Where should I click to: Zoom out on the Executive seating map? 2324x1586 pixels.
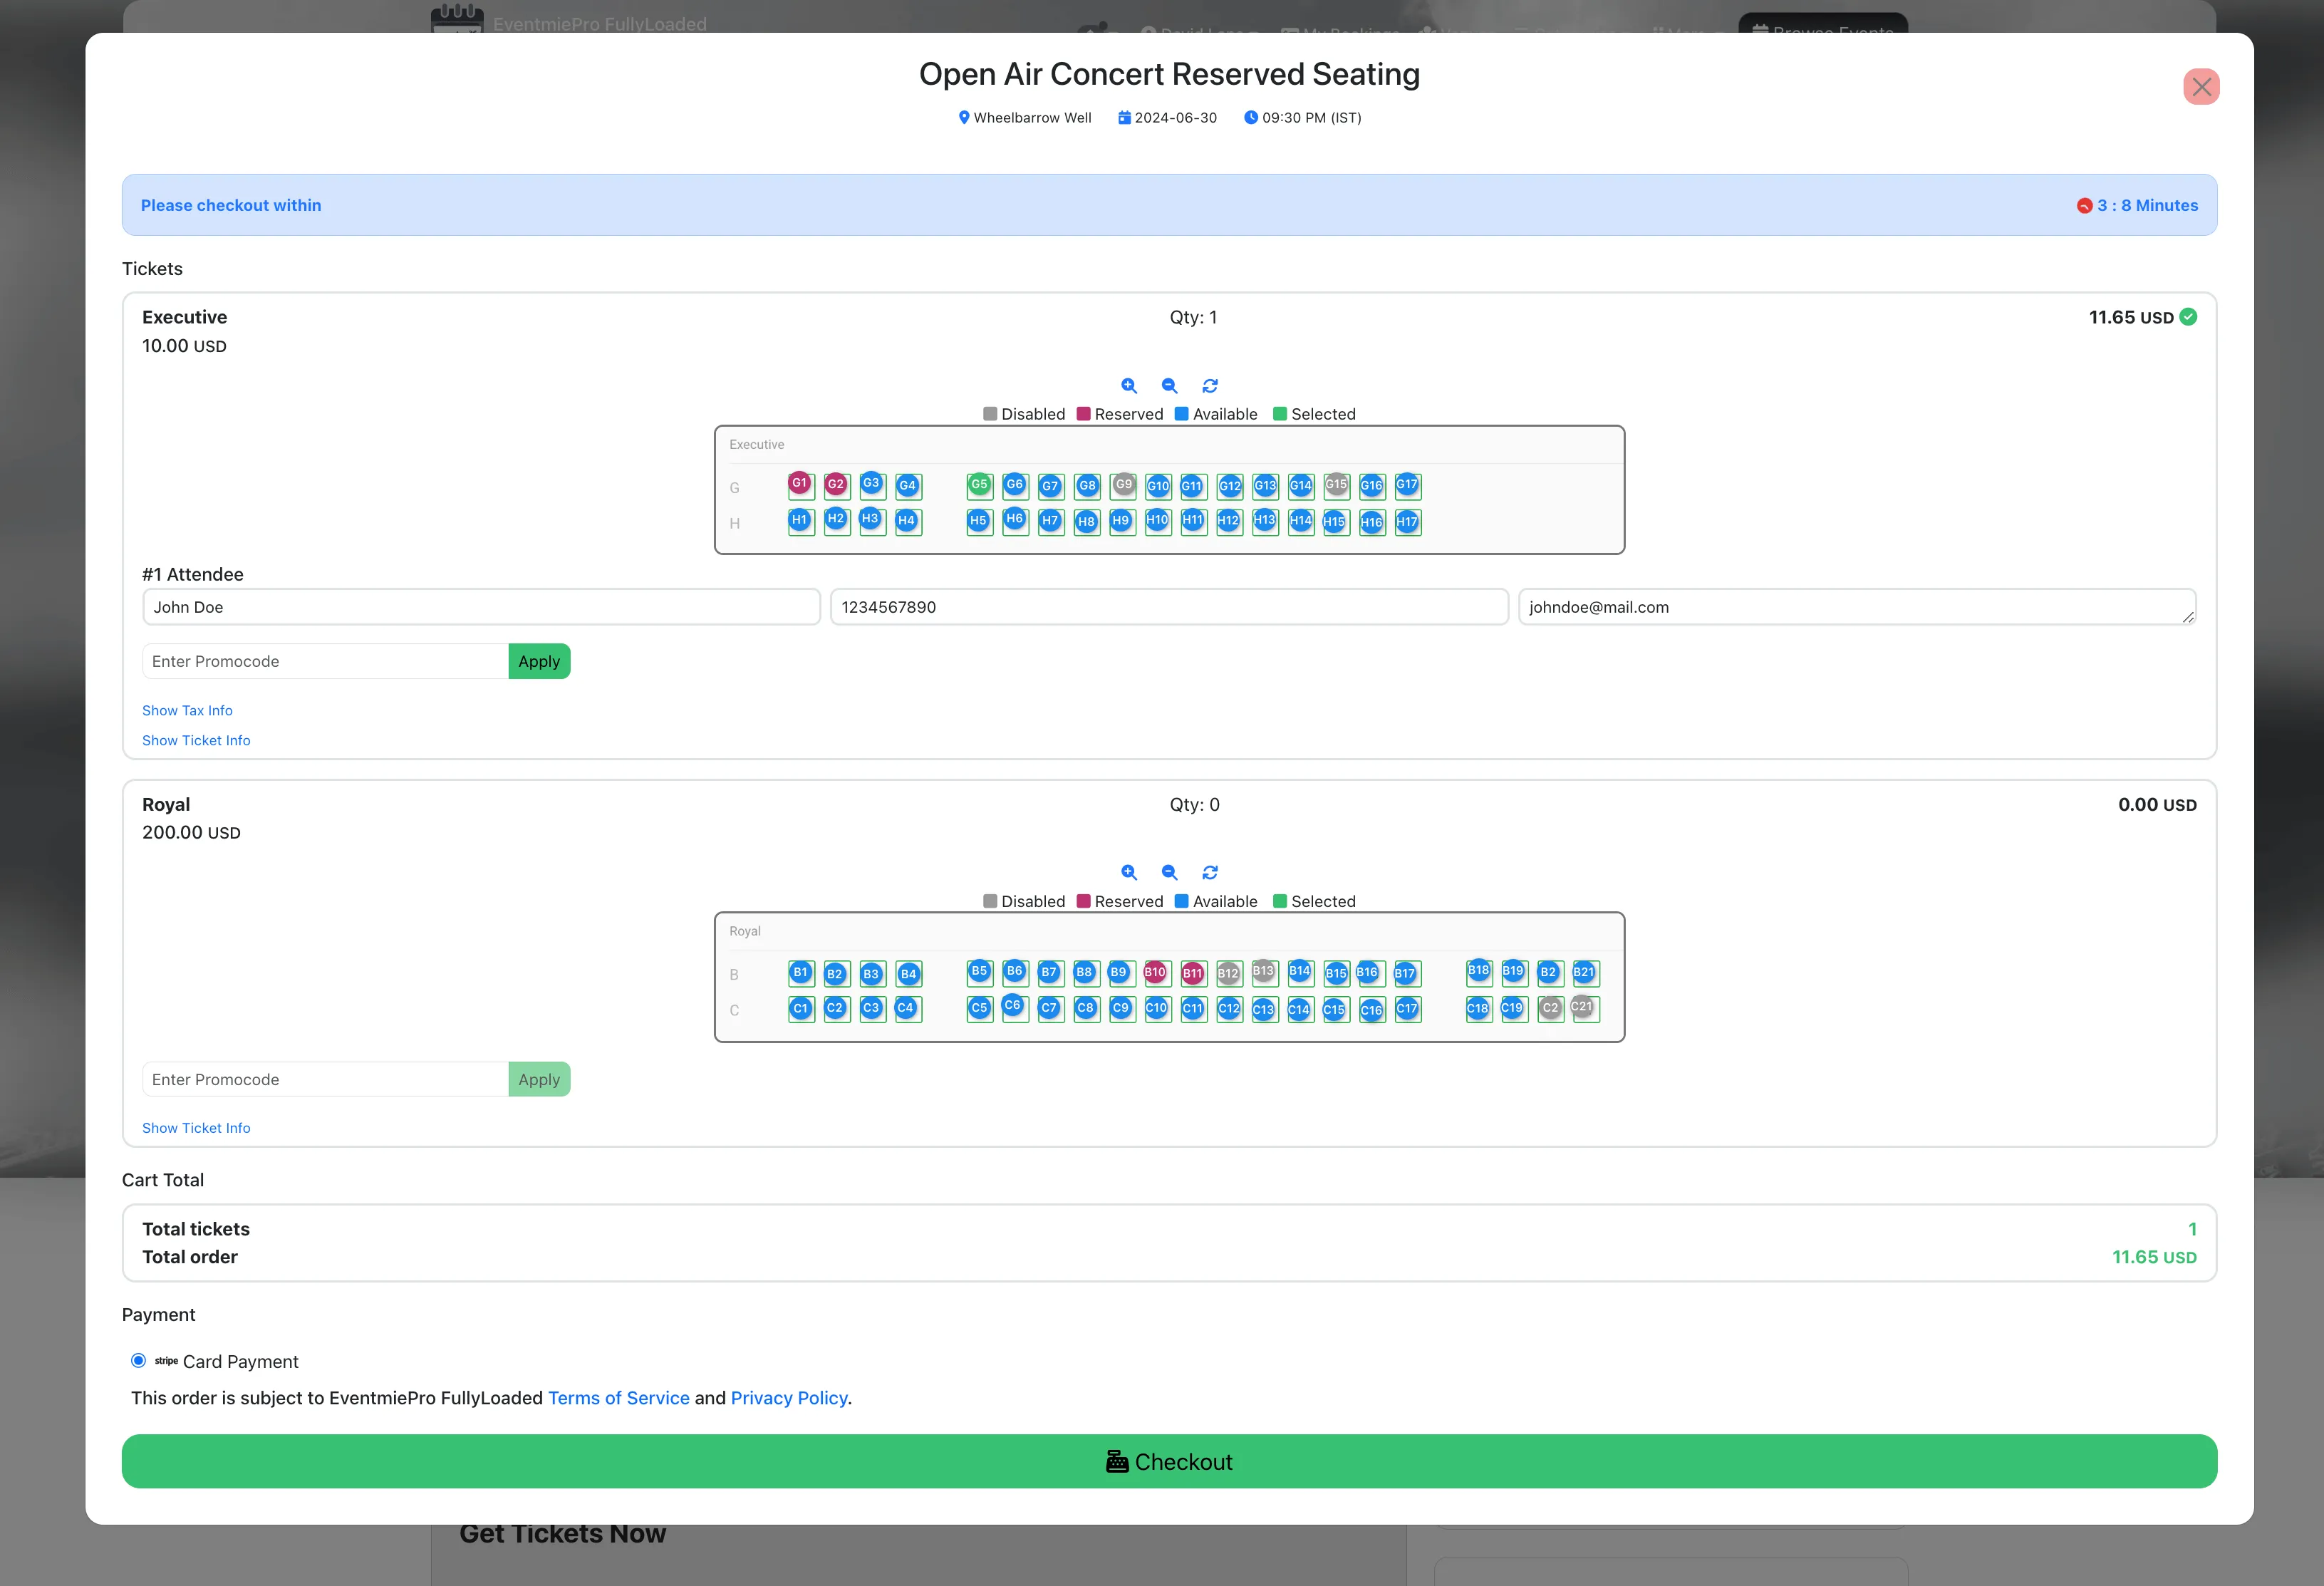1169,385
